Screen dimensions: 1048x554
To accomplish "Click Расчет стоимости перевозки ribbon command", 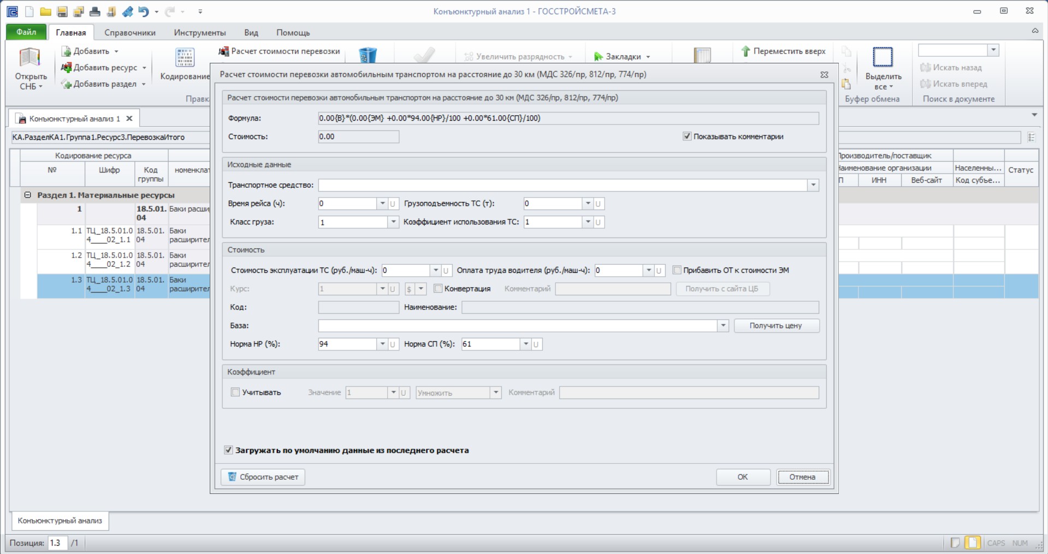I will pos(279,51).
